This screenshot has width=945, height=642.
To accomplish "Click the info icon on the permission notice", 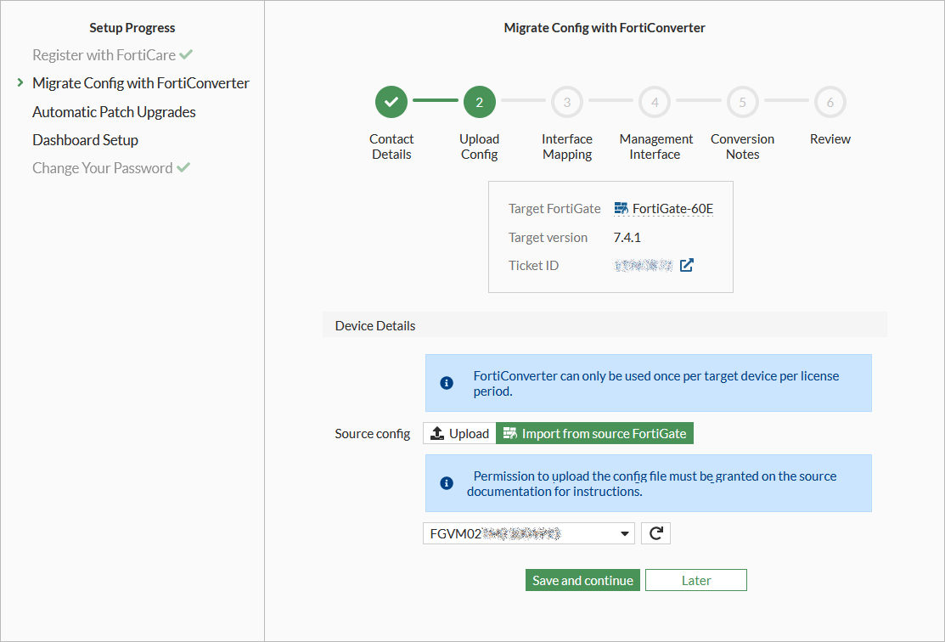I will 446,482.
